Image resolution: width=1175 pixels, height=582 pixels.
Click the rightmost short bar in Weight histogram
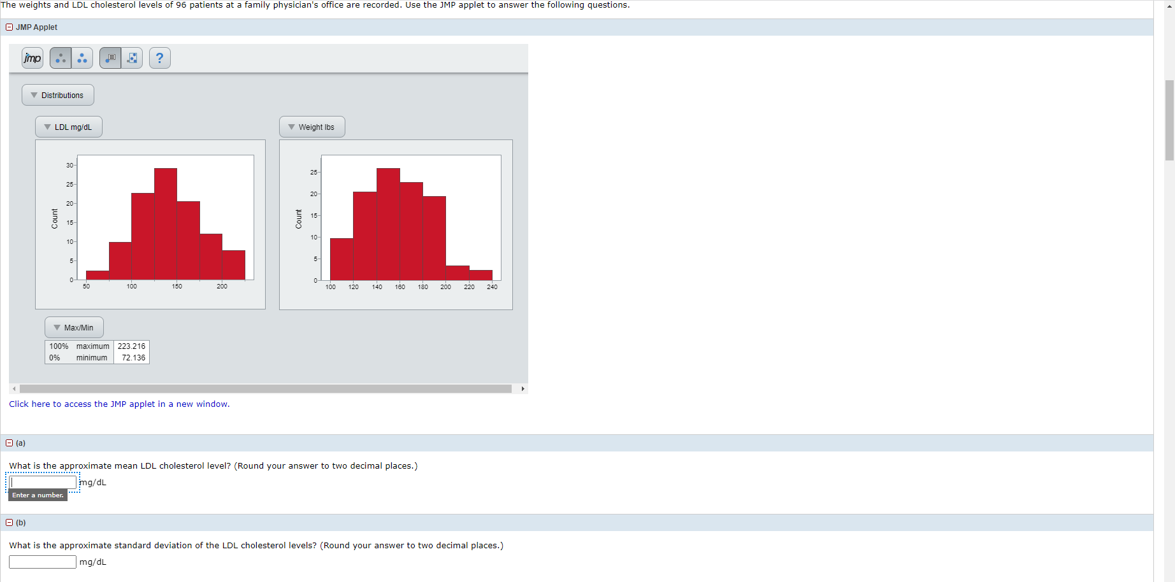point(481,275)
